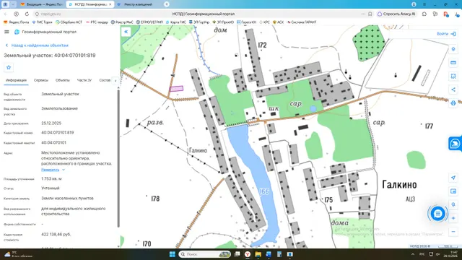Go back via Назад к найденным объектам

pyautogui.click(x=37, y=45)
